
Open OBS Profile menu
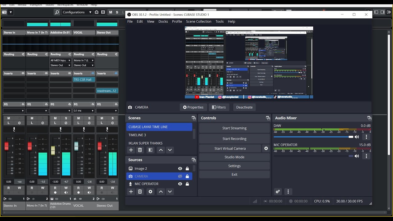[177, 21]
